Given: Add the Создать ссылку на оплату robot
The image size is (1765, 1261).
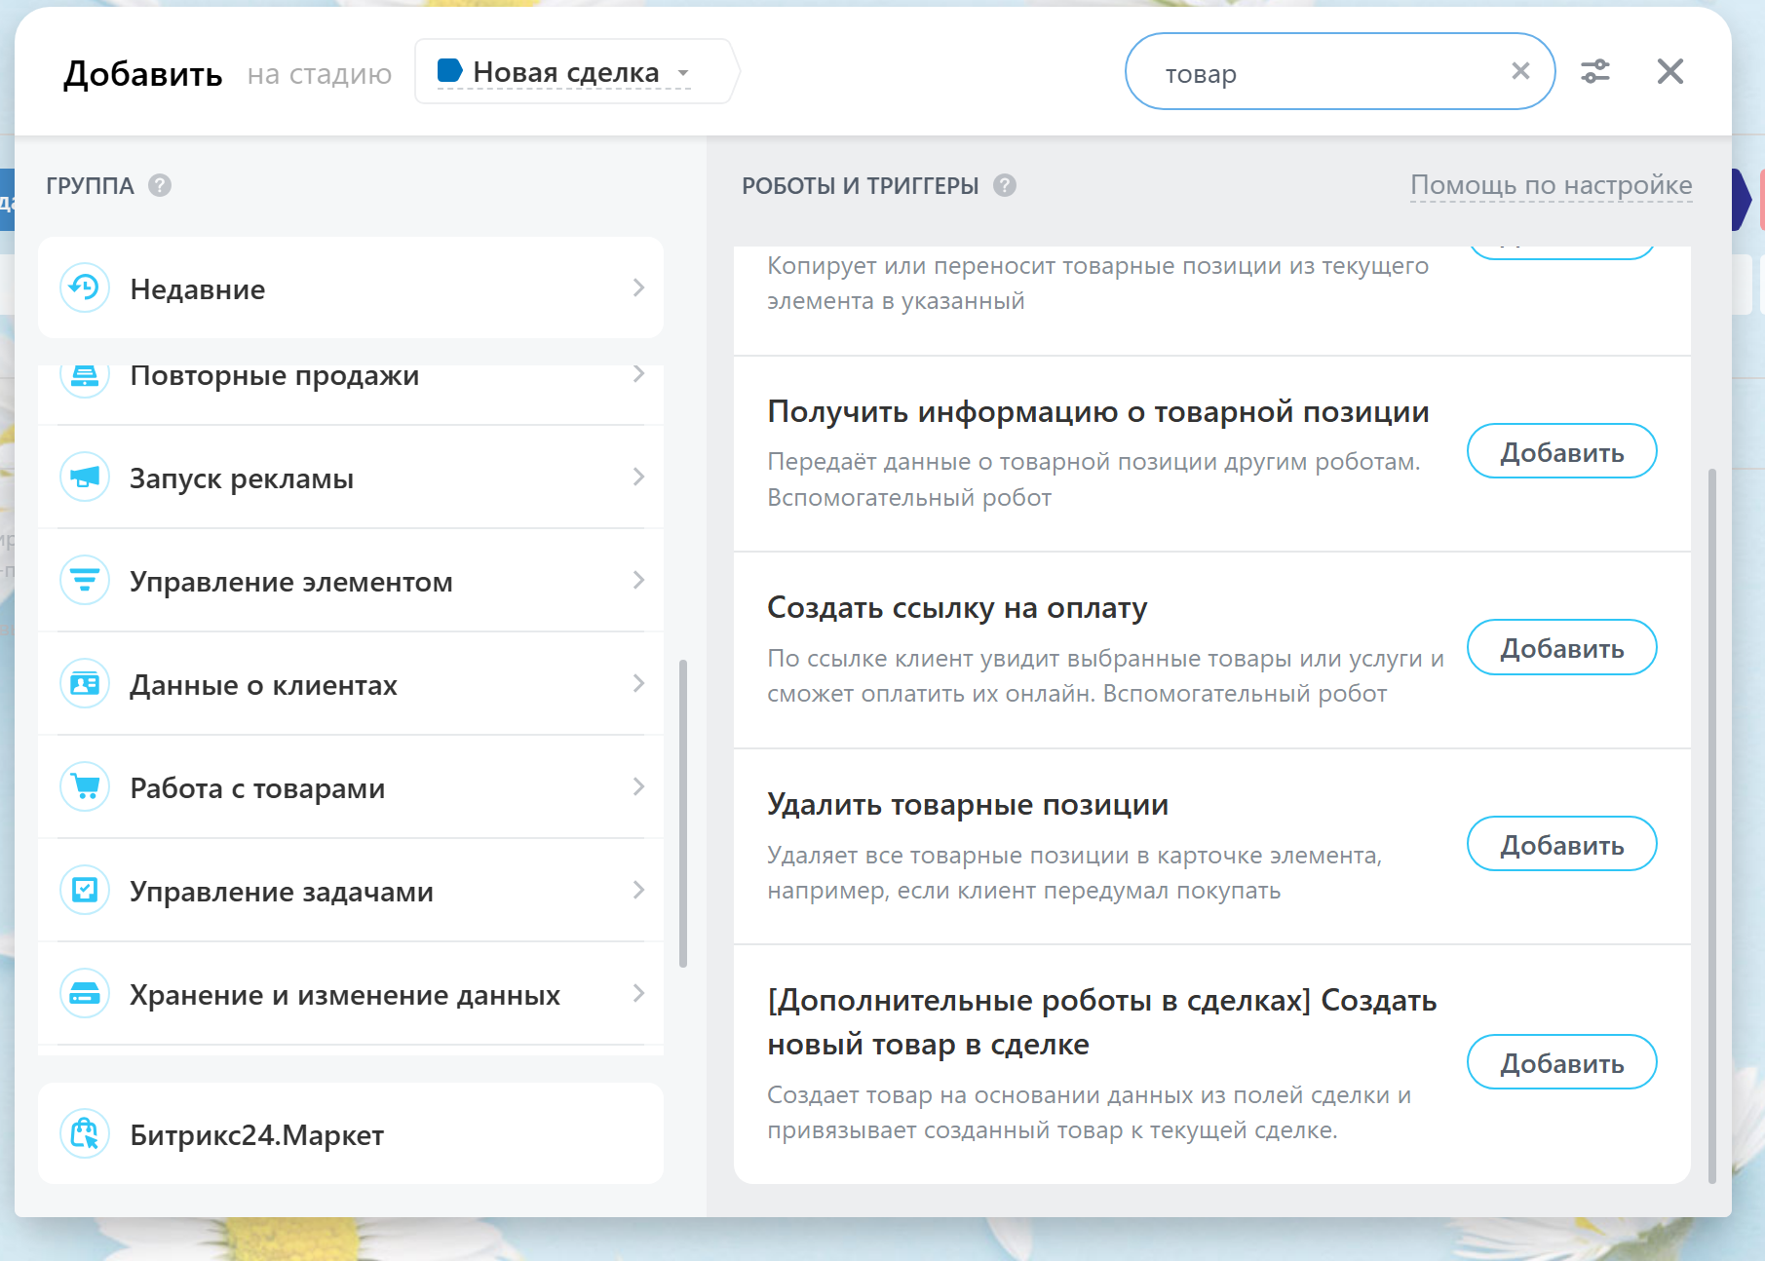Looking at the screenshot, I should click(1561, 648).
